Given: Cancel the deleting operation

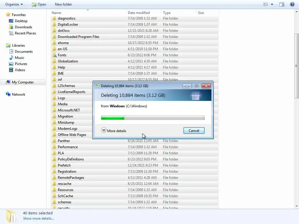Looking at the screenshot, I should tap(194, 130).
